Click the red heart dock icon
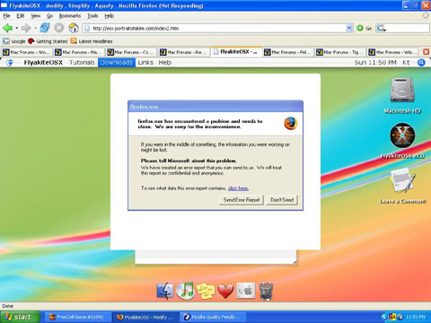The height and width of the screenshot is (323, 431). pyautogui.click(x=225, y=291)
